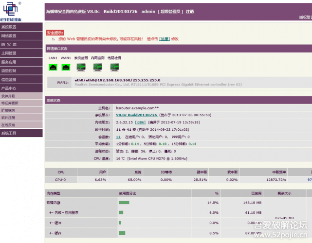Image resolution: width=312 pixels, height=243 pixels.
Task: Click the WAN1 network port icon
Action: click(66, 67)
